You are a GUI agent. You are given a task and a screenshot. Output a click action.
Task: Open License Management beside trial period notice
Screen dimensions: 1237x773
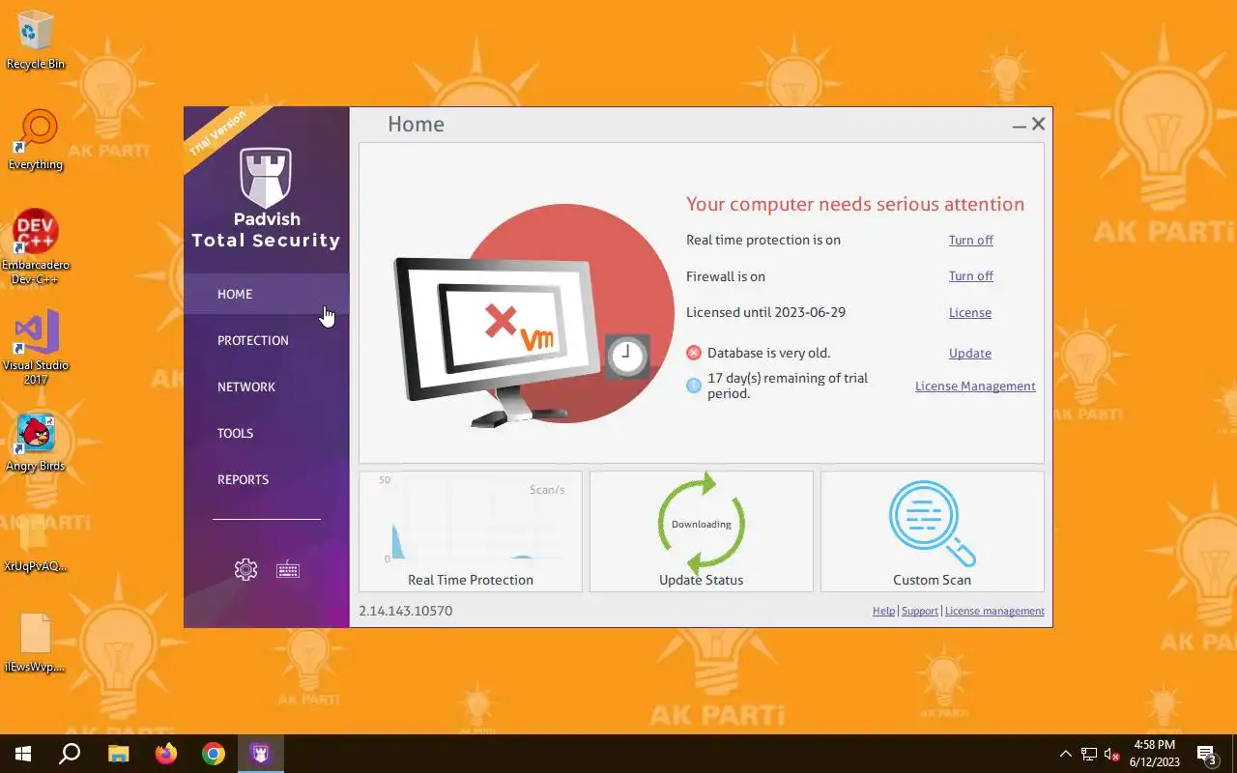tap(975, 386)
